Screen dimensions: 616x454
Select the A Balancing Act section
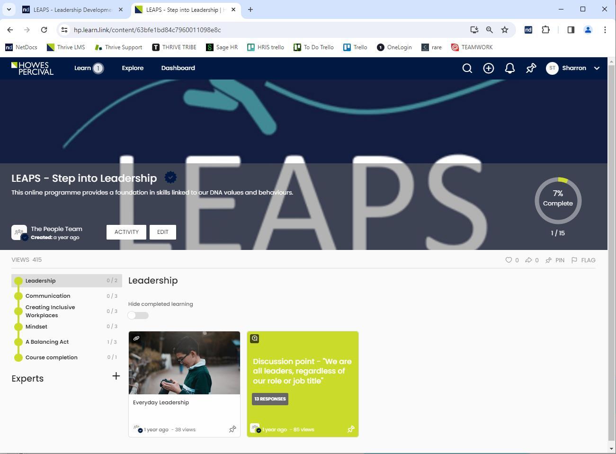(67, 342)
